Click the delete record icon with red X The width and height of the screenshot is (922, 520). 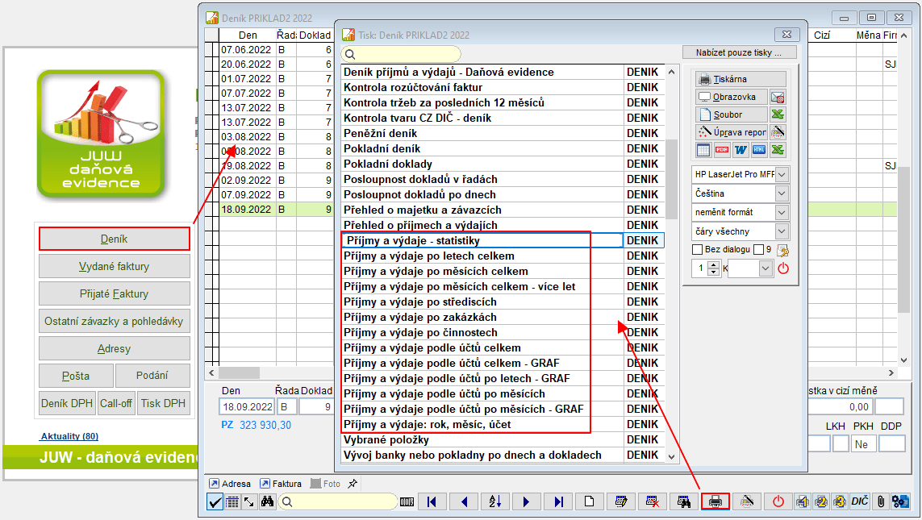652,501
